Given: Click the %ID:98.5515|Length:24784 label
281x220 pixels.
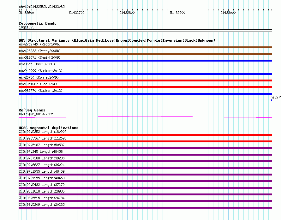Looking at the screenshot, I should click(x=42, y=198).
